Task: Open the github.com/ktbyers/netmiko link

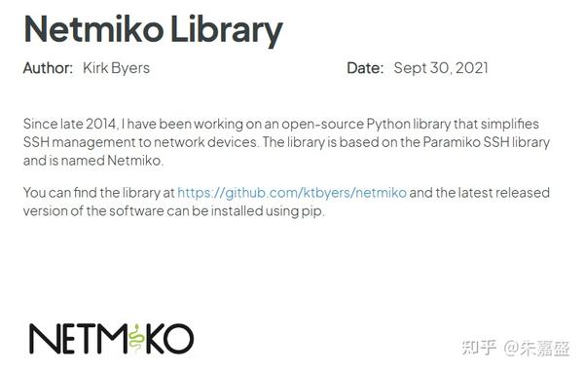Action: (292, 193)
